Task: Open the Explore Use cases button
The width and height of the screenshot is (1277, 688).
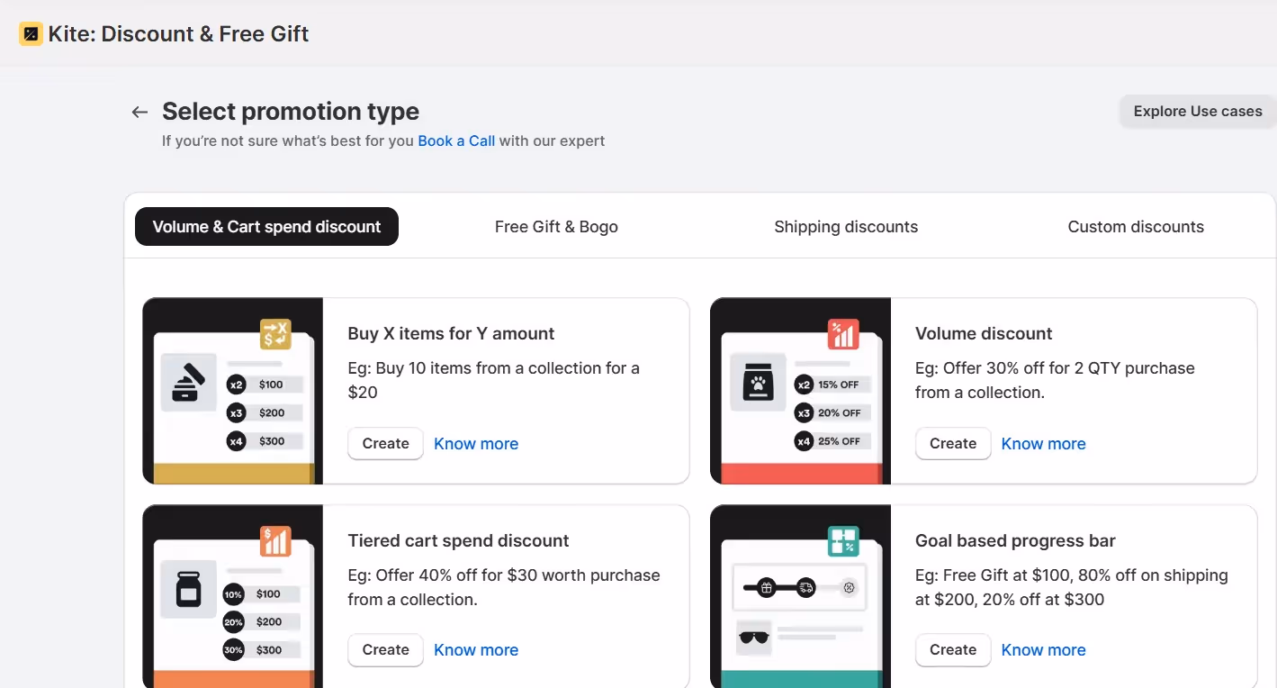Action: (1198, 112)
